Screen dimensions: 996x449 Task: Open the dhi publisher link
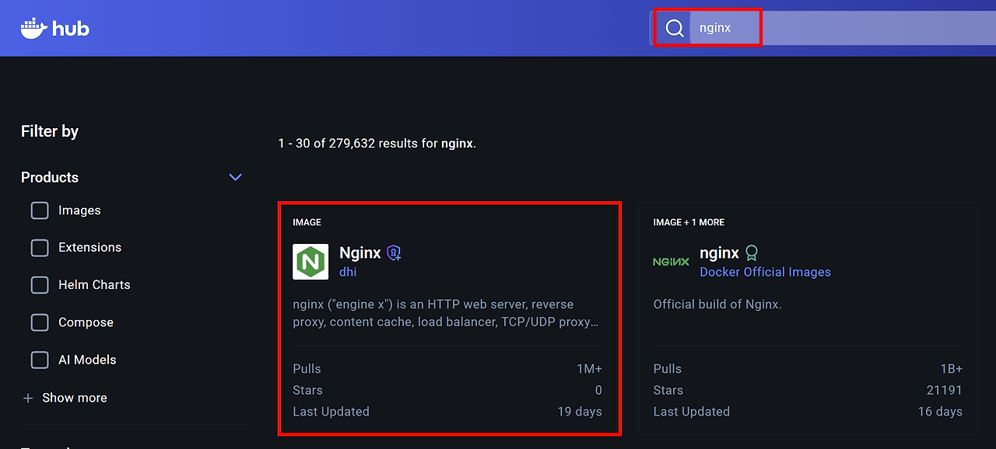[348, 272]
